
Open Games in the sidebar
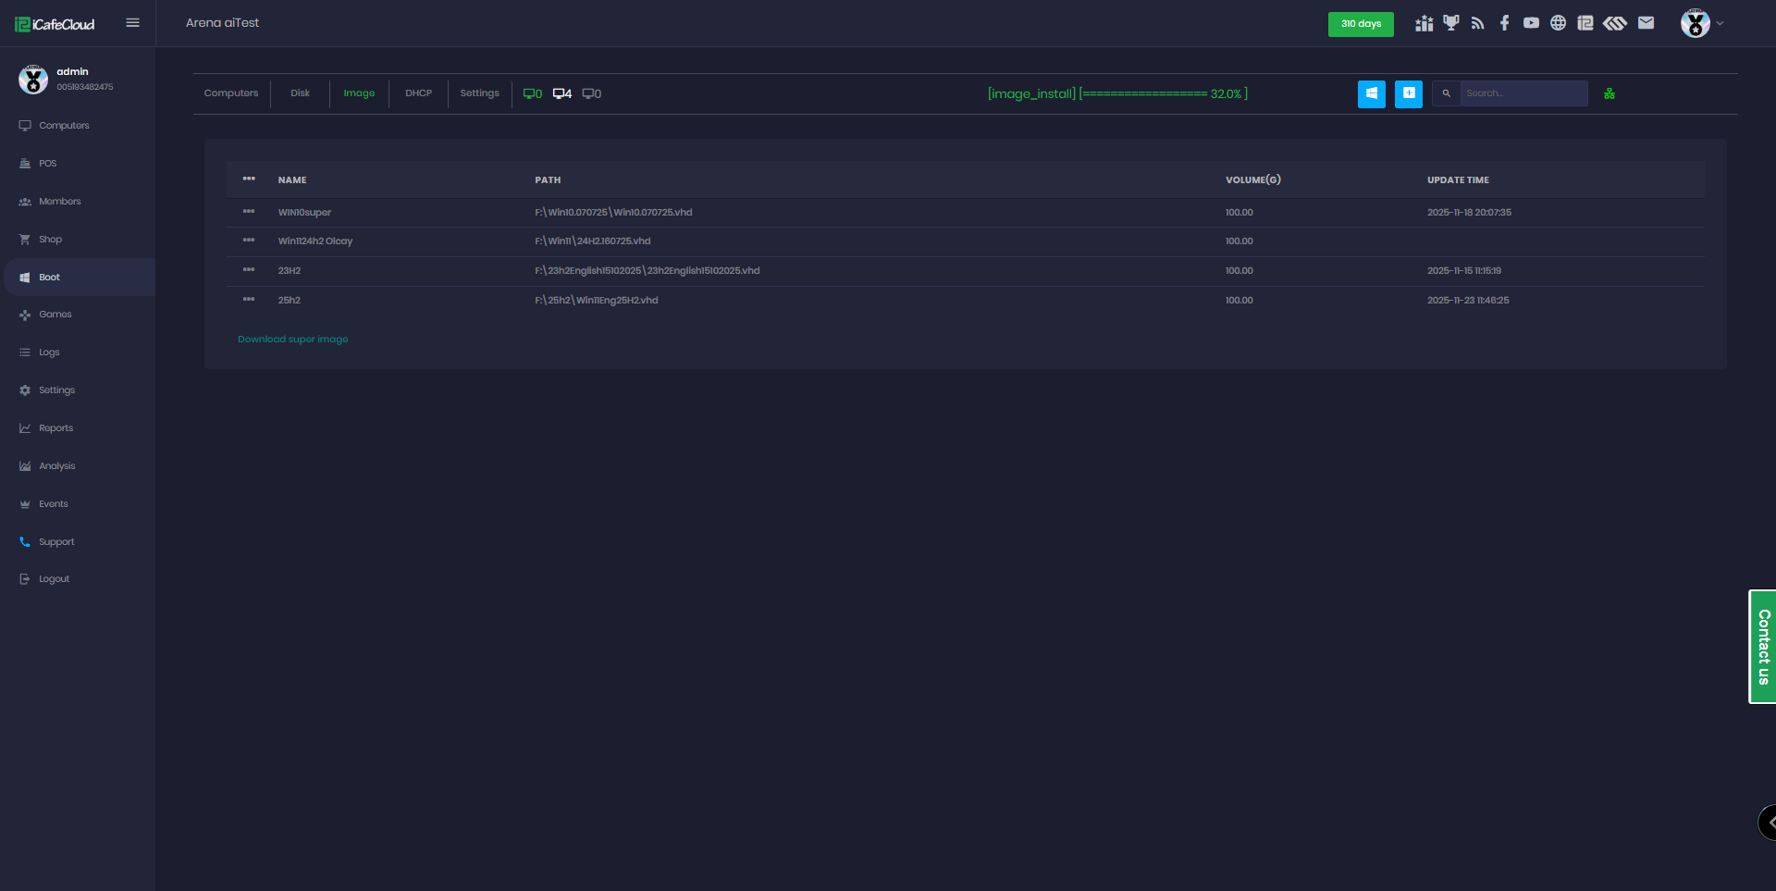point(55,315)
